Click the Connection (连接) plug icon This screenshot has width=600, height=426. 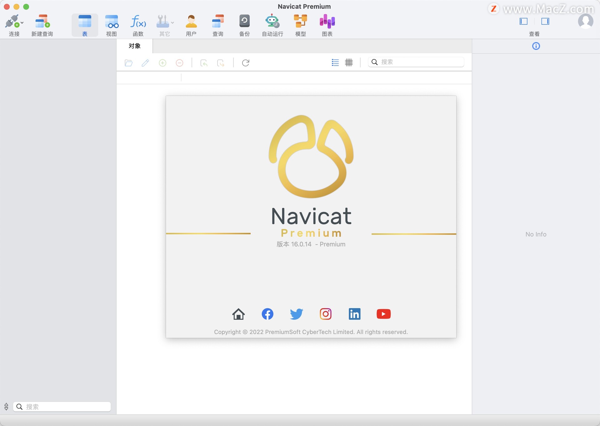point(12,21)
